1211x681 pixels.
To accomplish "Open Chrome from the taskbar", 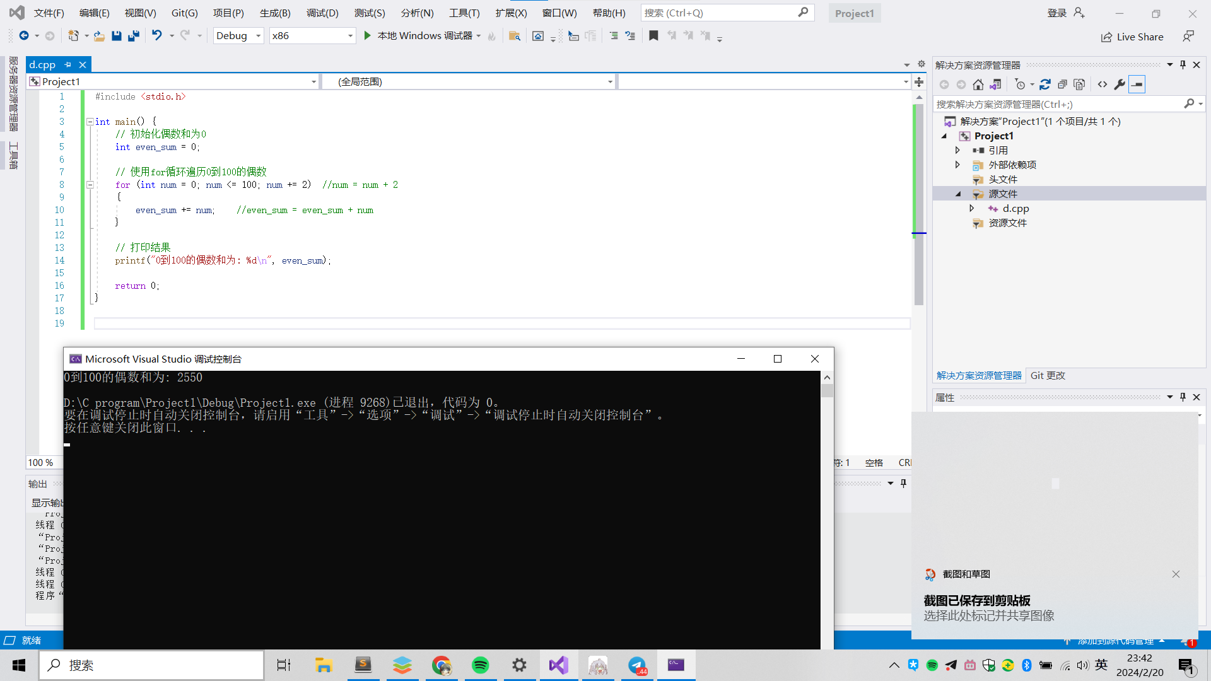I will (x=442, y=665).
